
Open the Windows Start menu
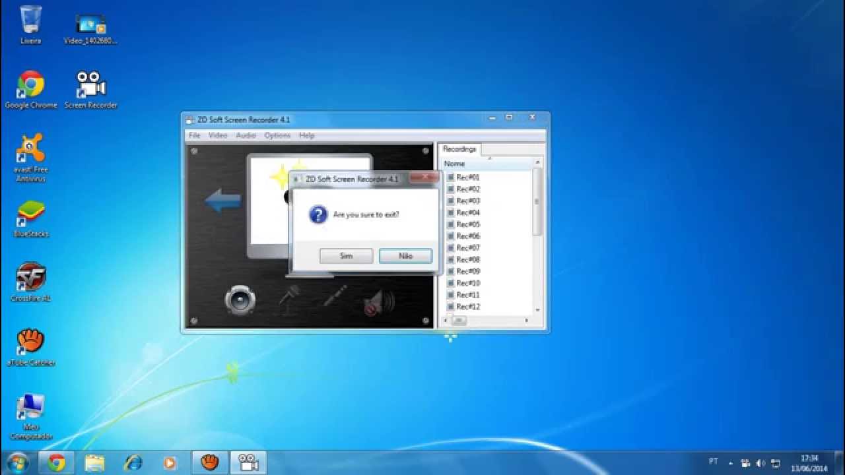[16, 462]
